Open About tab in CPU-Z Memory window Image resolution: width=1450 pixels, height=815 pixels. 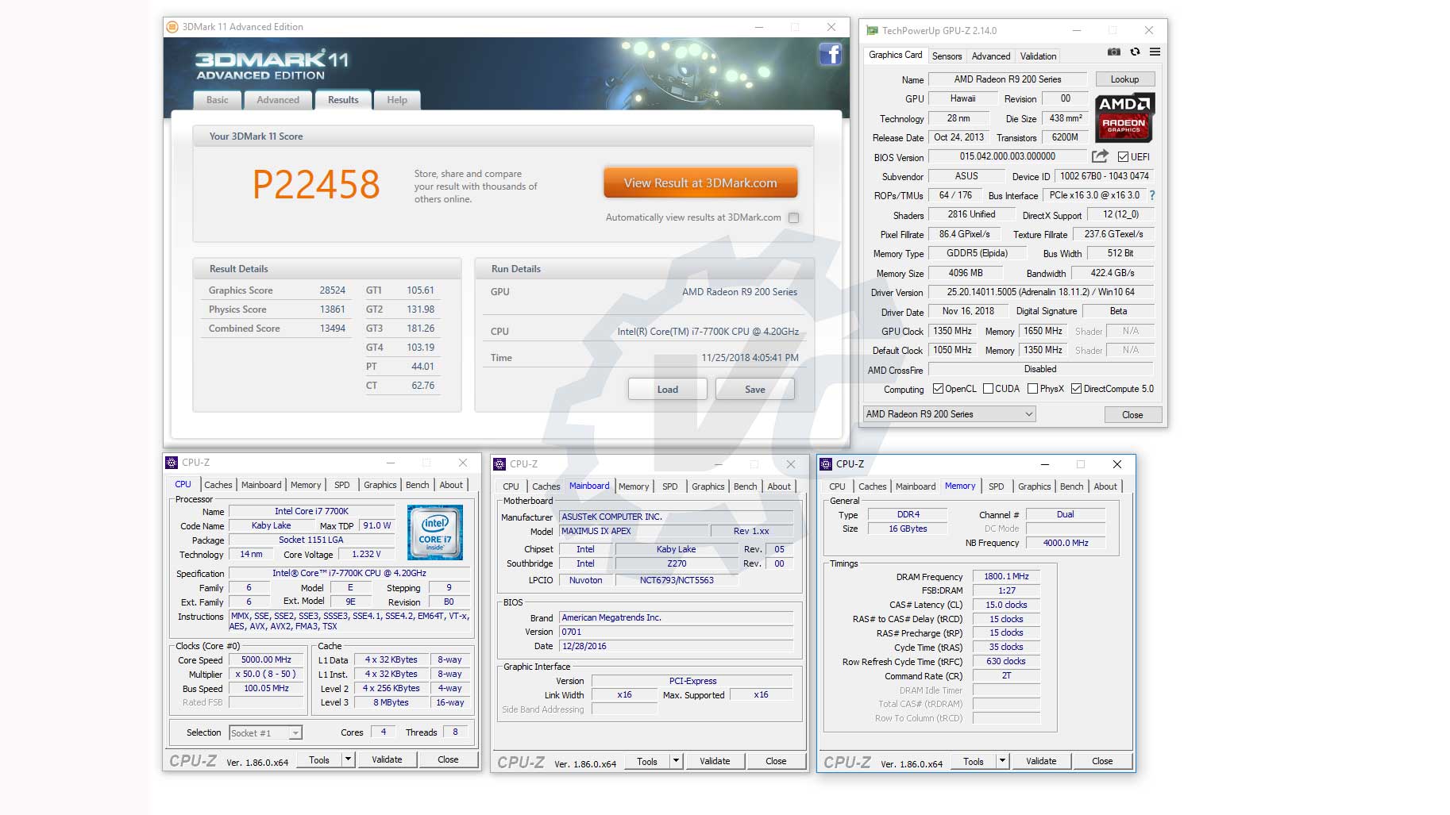click(x=1105, y=486)
